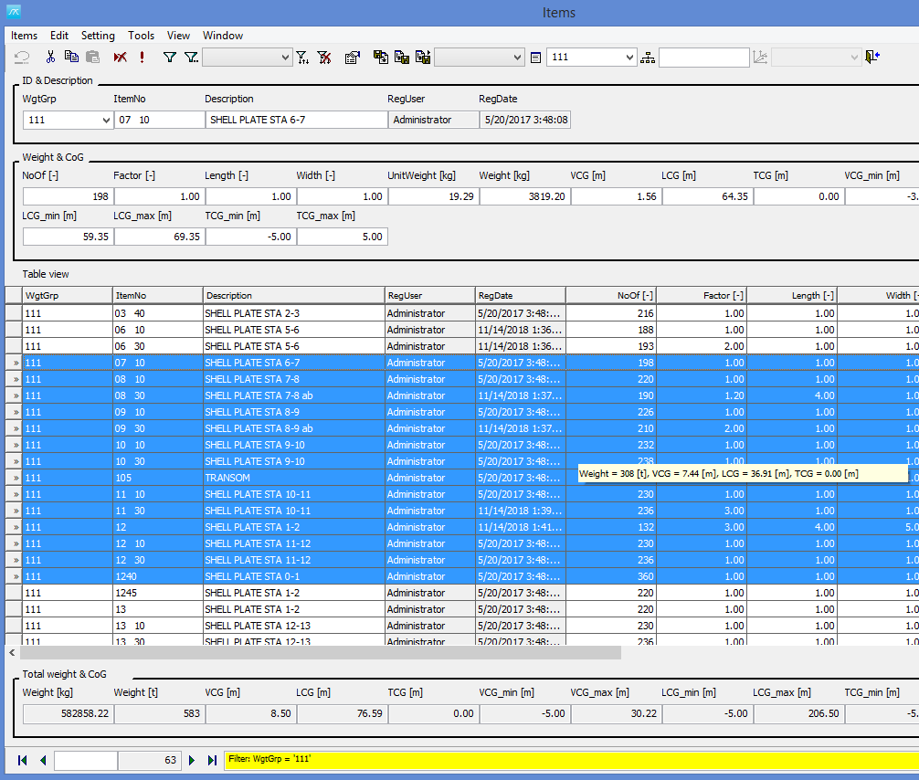Expand the toolbar dropdown showing 111
Screen dimensions: 919x780
(629, 57)
